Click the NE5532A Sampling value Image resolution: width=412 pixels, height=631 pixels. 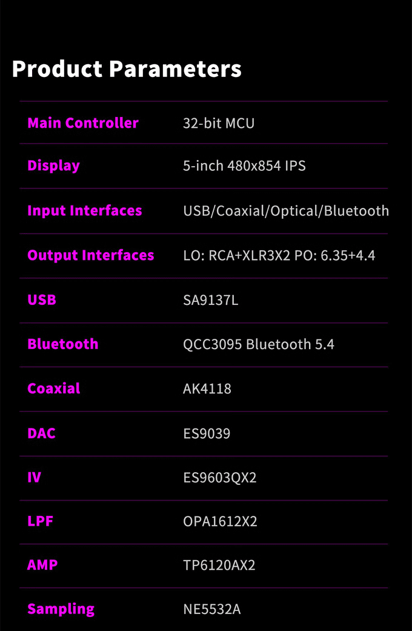pyautogui.click(x=211, y=609)
